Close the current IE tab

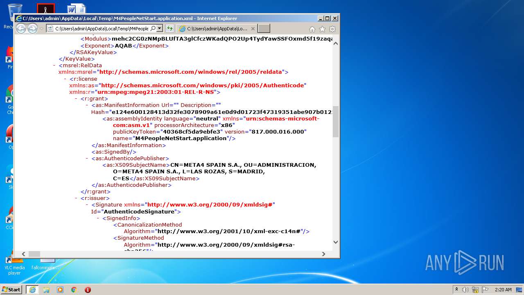click(x=253, y=28)
